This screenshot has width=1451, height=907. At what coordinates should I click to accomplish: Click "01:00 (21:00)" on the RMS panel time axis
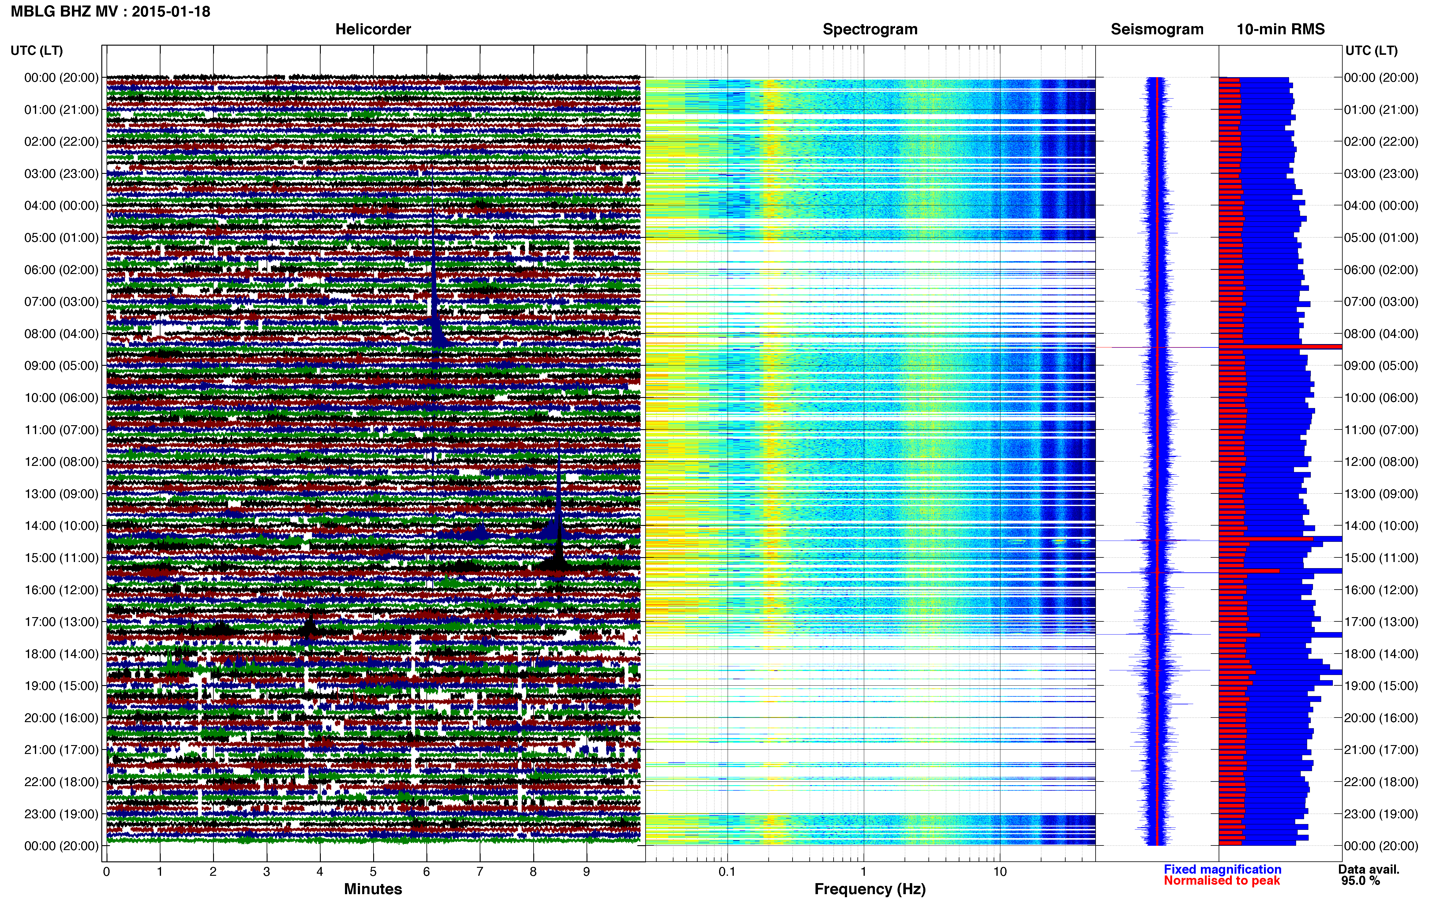pos(1381,110)
